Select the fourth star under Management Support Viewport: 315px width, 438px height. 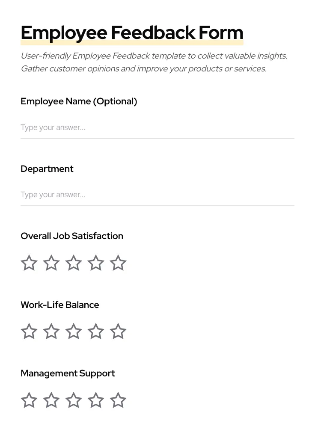point(96,400)
